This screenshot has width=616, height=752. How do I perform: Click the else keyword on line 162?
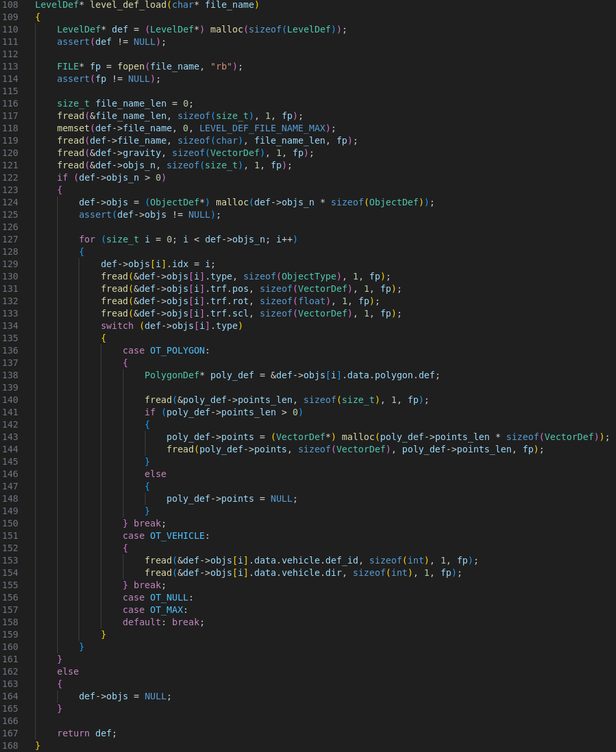[68, 672]
